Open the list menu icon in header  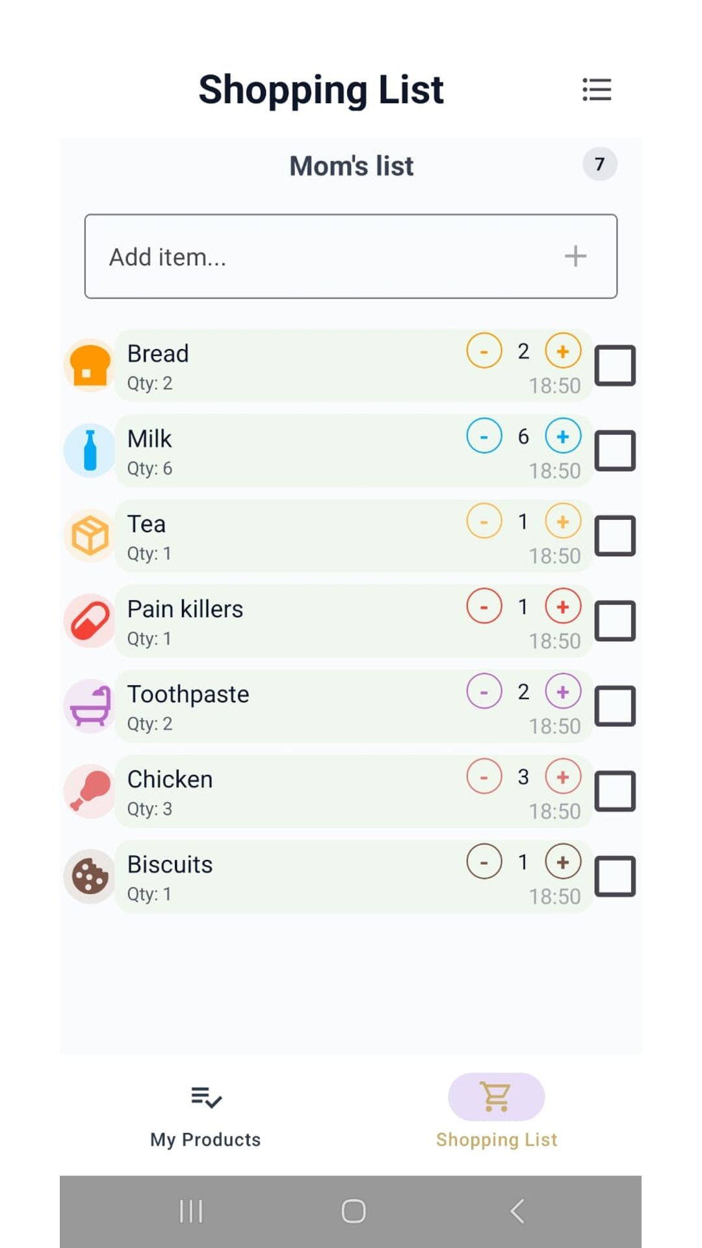tap(596, 90)
